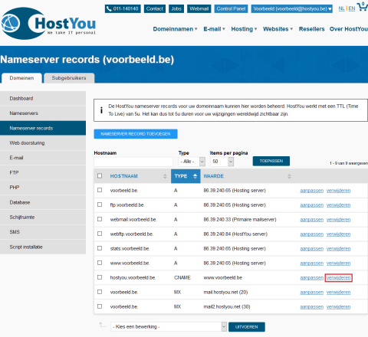Open Dashboard in the sidebar
The height and width of the screenshot is (337, 368).
pos(43,98)
